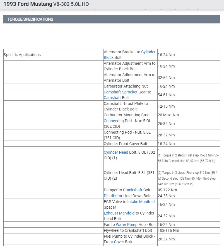This screenshot has height=246, width=224.
Task: Click the three-step torque note for 5.8L head bolt
Action: point(189,178)
